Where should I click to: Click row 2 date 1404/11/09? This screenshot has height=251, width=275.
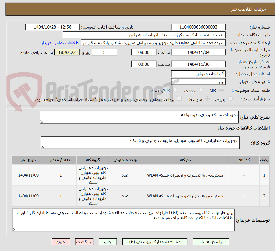[28, 196]
